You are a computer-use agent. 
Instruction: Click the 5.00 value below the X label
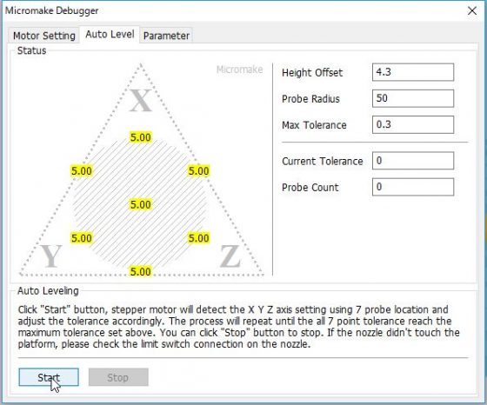tap(140, 137)
